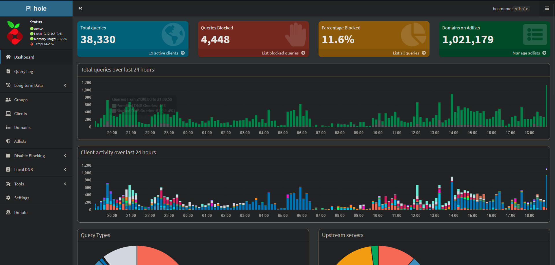Screen dimensions: 555x265
Task: Click the Tools wrench icon
Action: pos(8,184)
